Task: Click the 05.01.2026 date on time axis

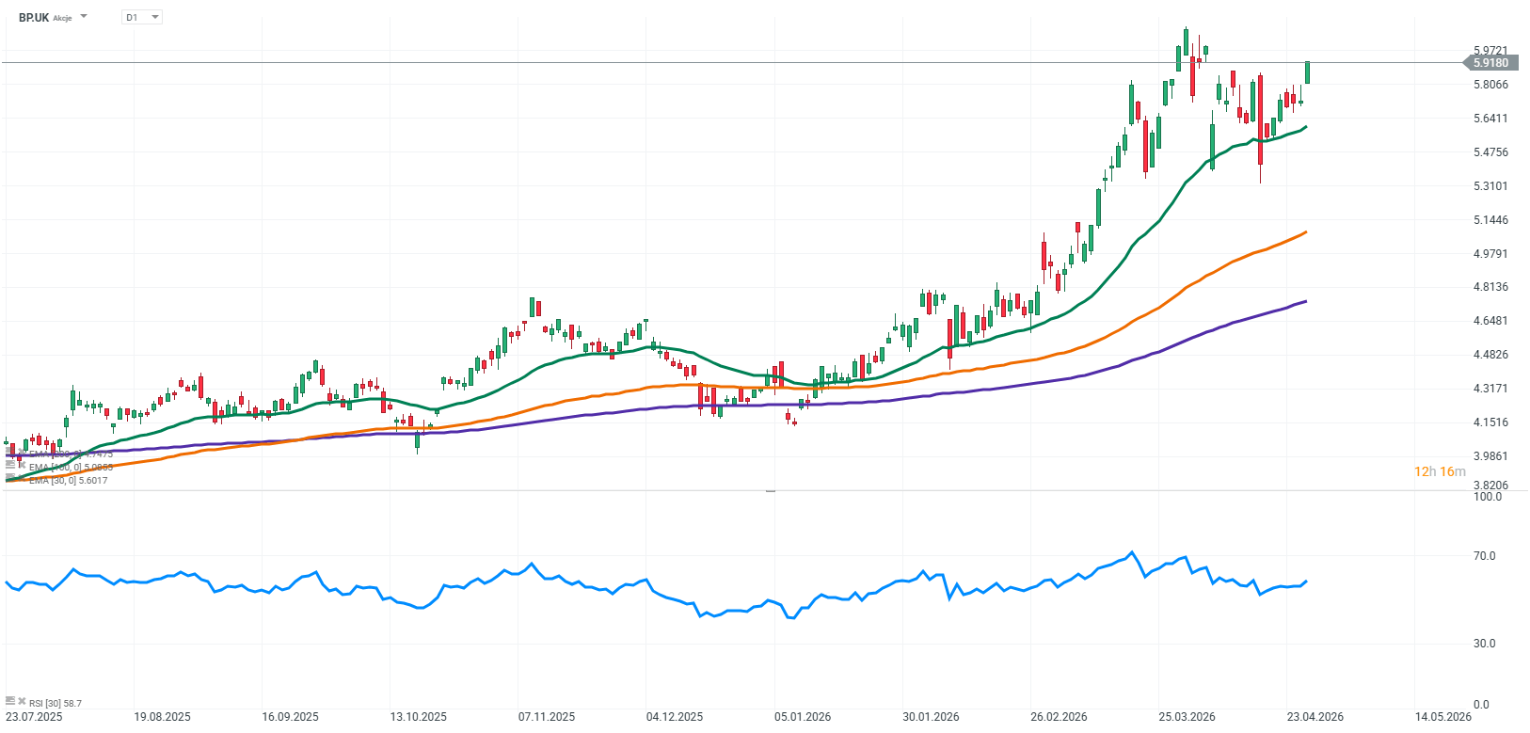Action: click(803, 717)
